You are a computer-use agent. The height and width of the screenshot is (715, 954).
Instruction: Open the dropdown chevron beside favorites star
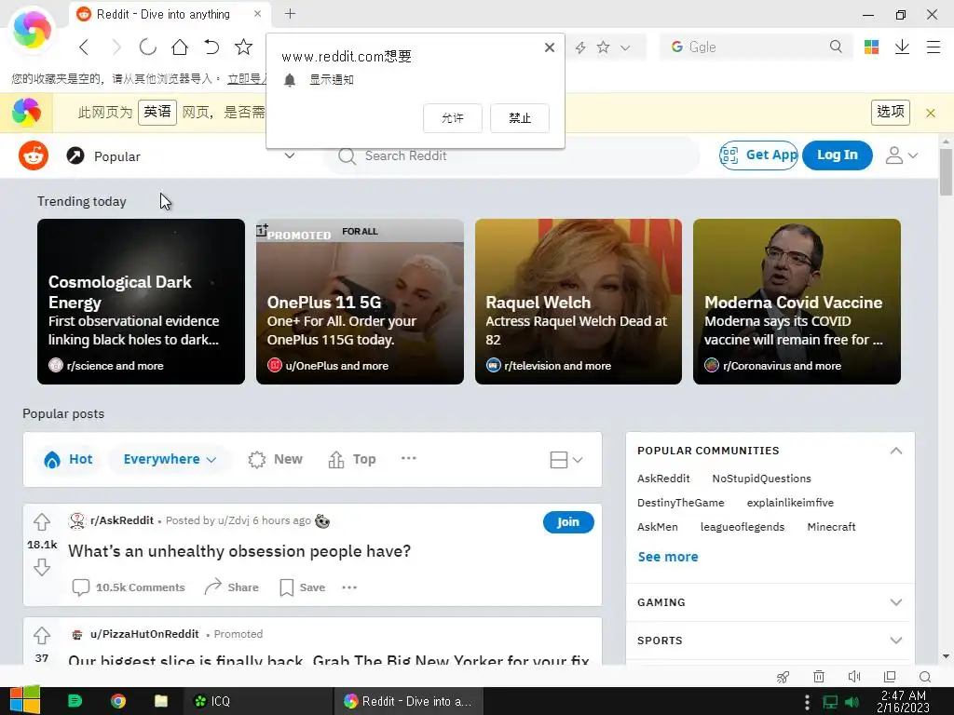(x=625, y=47)
